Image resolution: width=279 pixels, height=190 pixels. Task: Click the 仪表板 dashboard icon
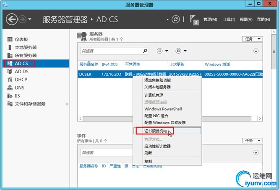click(10, 39)
